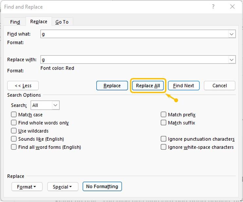
Task: Click the Help question mark icon
Action: tap(213, 7)
